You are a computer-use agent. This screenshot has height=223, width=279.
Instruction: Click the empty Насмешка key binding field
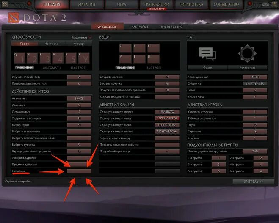tap(79, 171)
